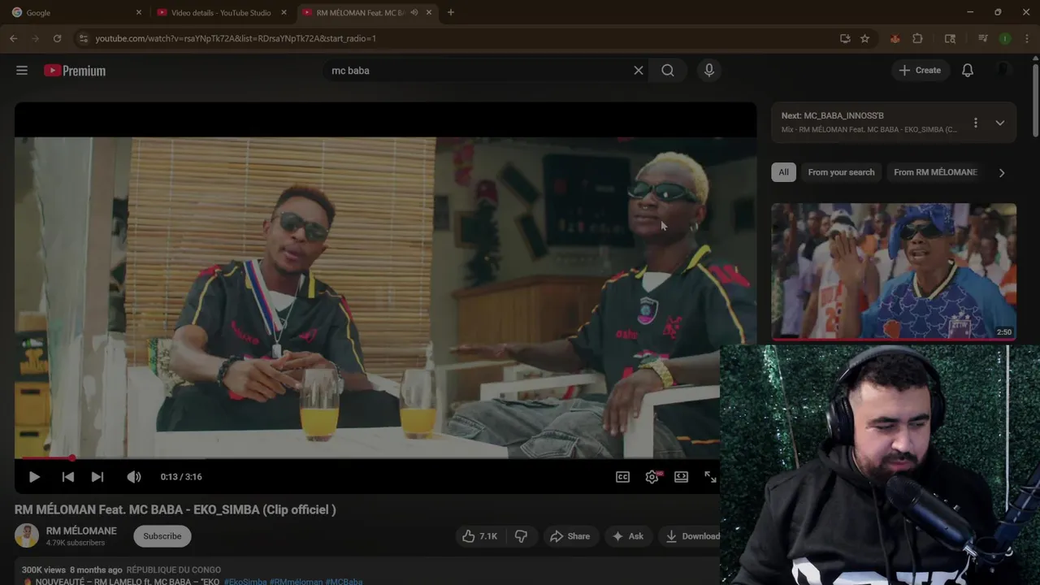
Task: Collapse the mix playlist chevron
Action: (1000, 123)
